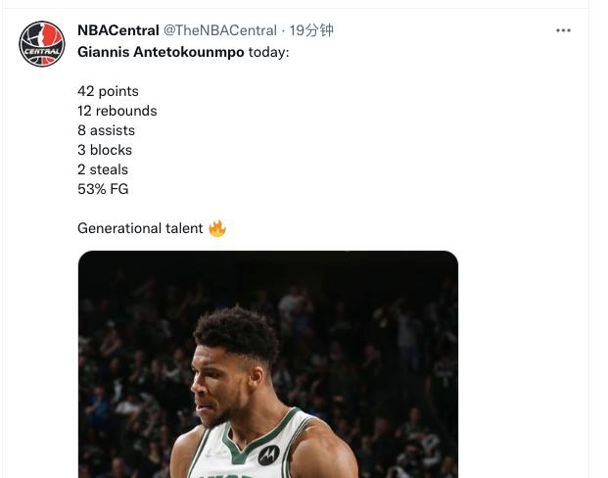Open the tweet's three-dot more menu
The image size is (608, 478).
[x=563, y=30]
